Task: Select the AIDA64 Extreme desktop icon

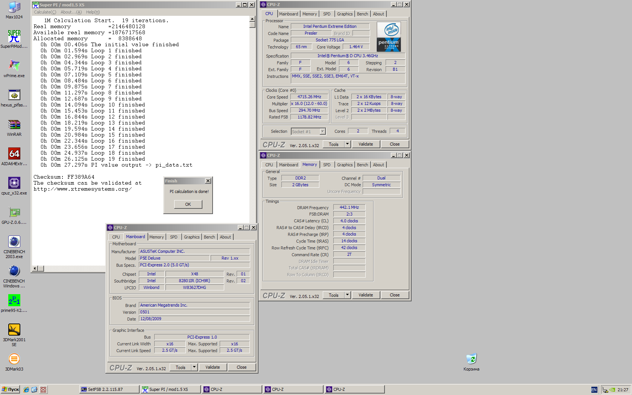Action: pyautogui.click(x=14, y=156)
